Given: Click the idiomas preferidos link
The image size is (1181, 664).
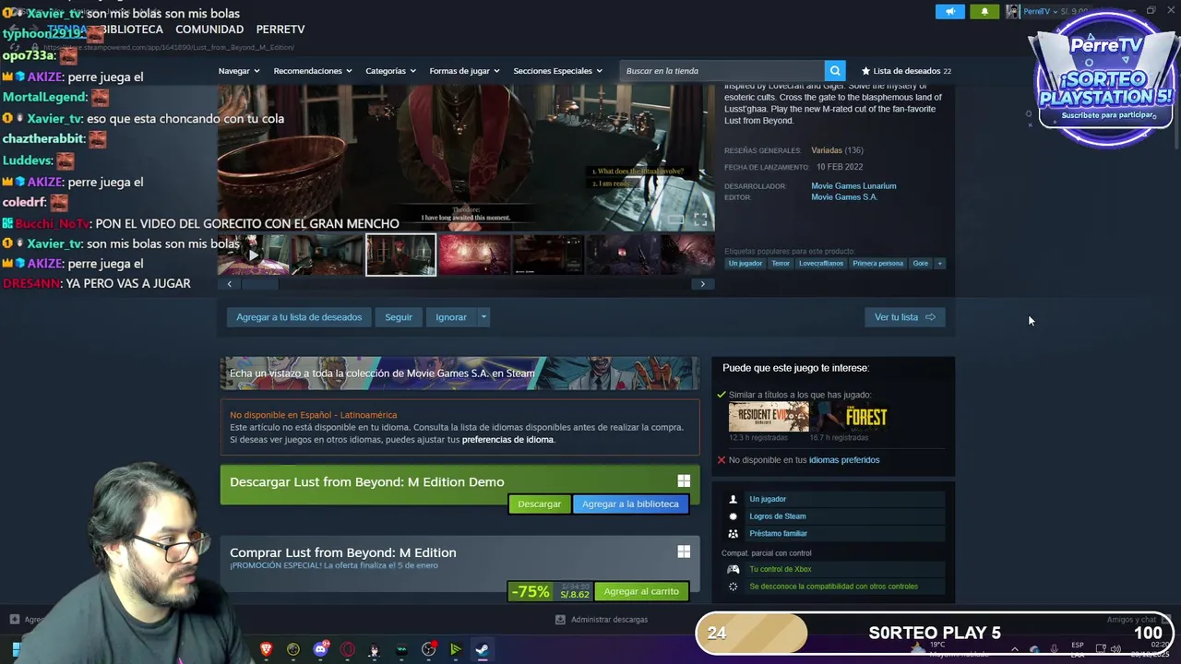Looking at the screenshot, I should pyautogui.click(x=844, y=460).
